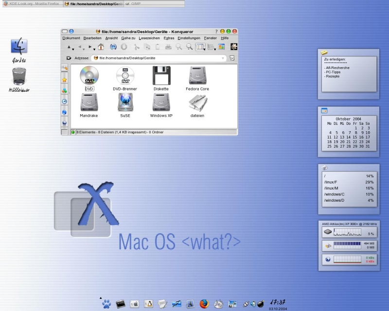
Task: Click the Stop toolbar icon in Konqueror
Action: pyautogui.click(x=124, y=47)
